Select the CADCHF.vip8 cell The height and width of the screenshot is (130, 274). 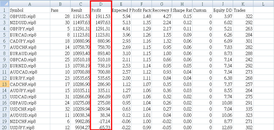29,84
